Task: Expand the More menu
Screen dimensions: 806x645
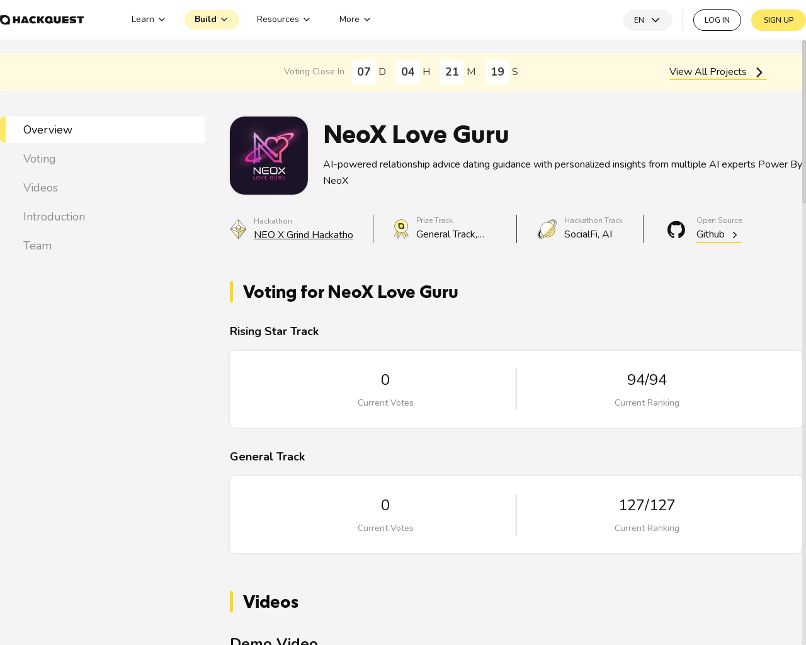Action: [x=355, y=20]
